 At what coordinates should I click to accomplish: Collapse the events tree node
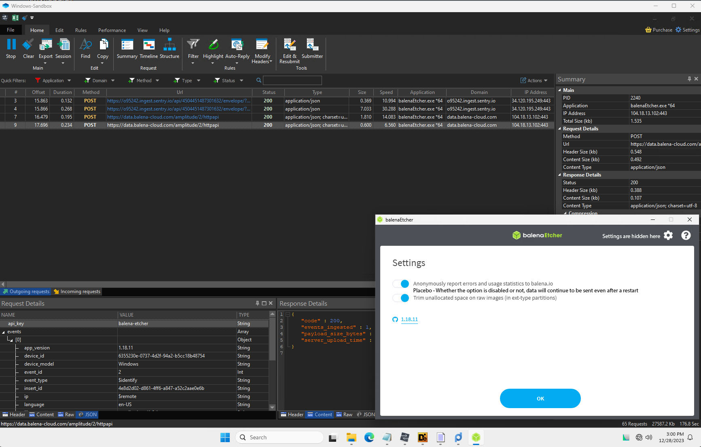[x=4, y=332]
